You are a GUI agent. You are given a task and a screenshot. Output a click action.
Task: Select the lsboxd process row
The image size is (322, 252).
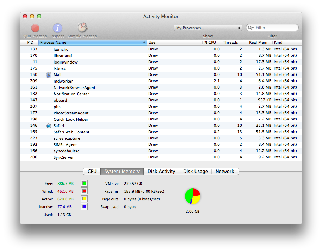click(161, 68)
